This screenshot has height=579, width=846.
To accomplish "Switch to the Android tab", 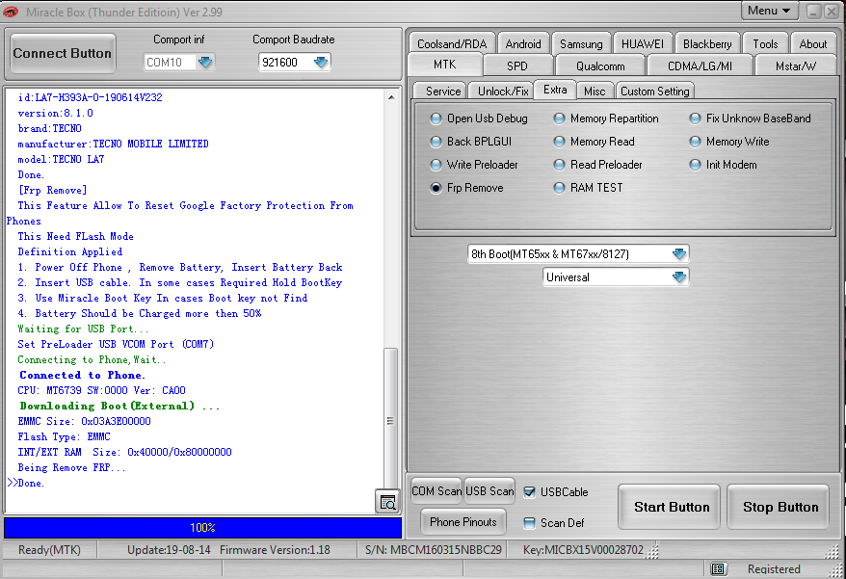I will coord(523,43).
